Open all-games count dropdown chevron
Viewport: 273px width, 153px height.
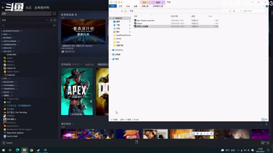click(81, 64)
